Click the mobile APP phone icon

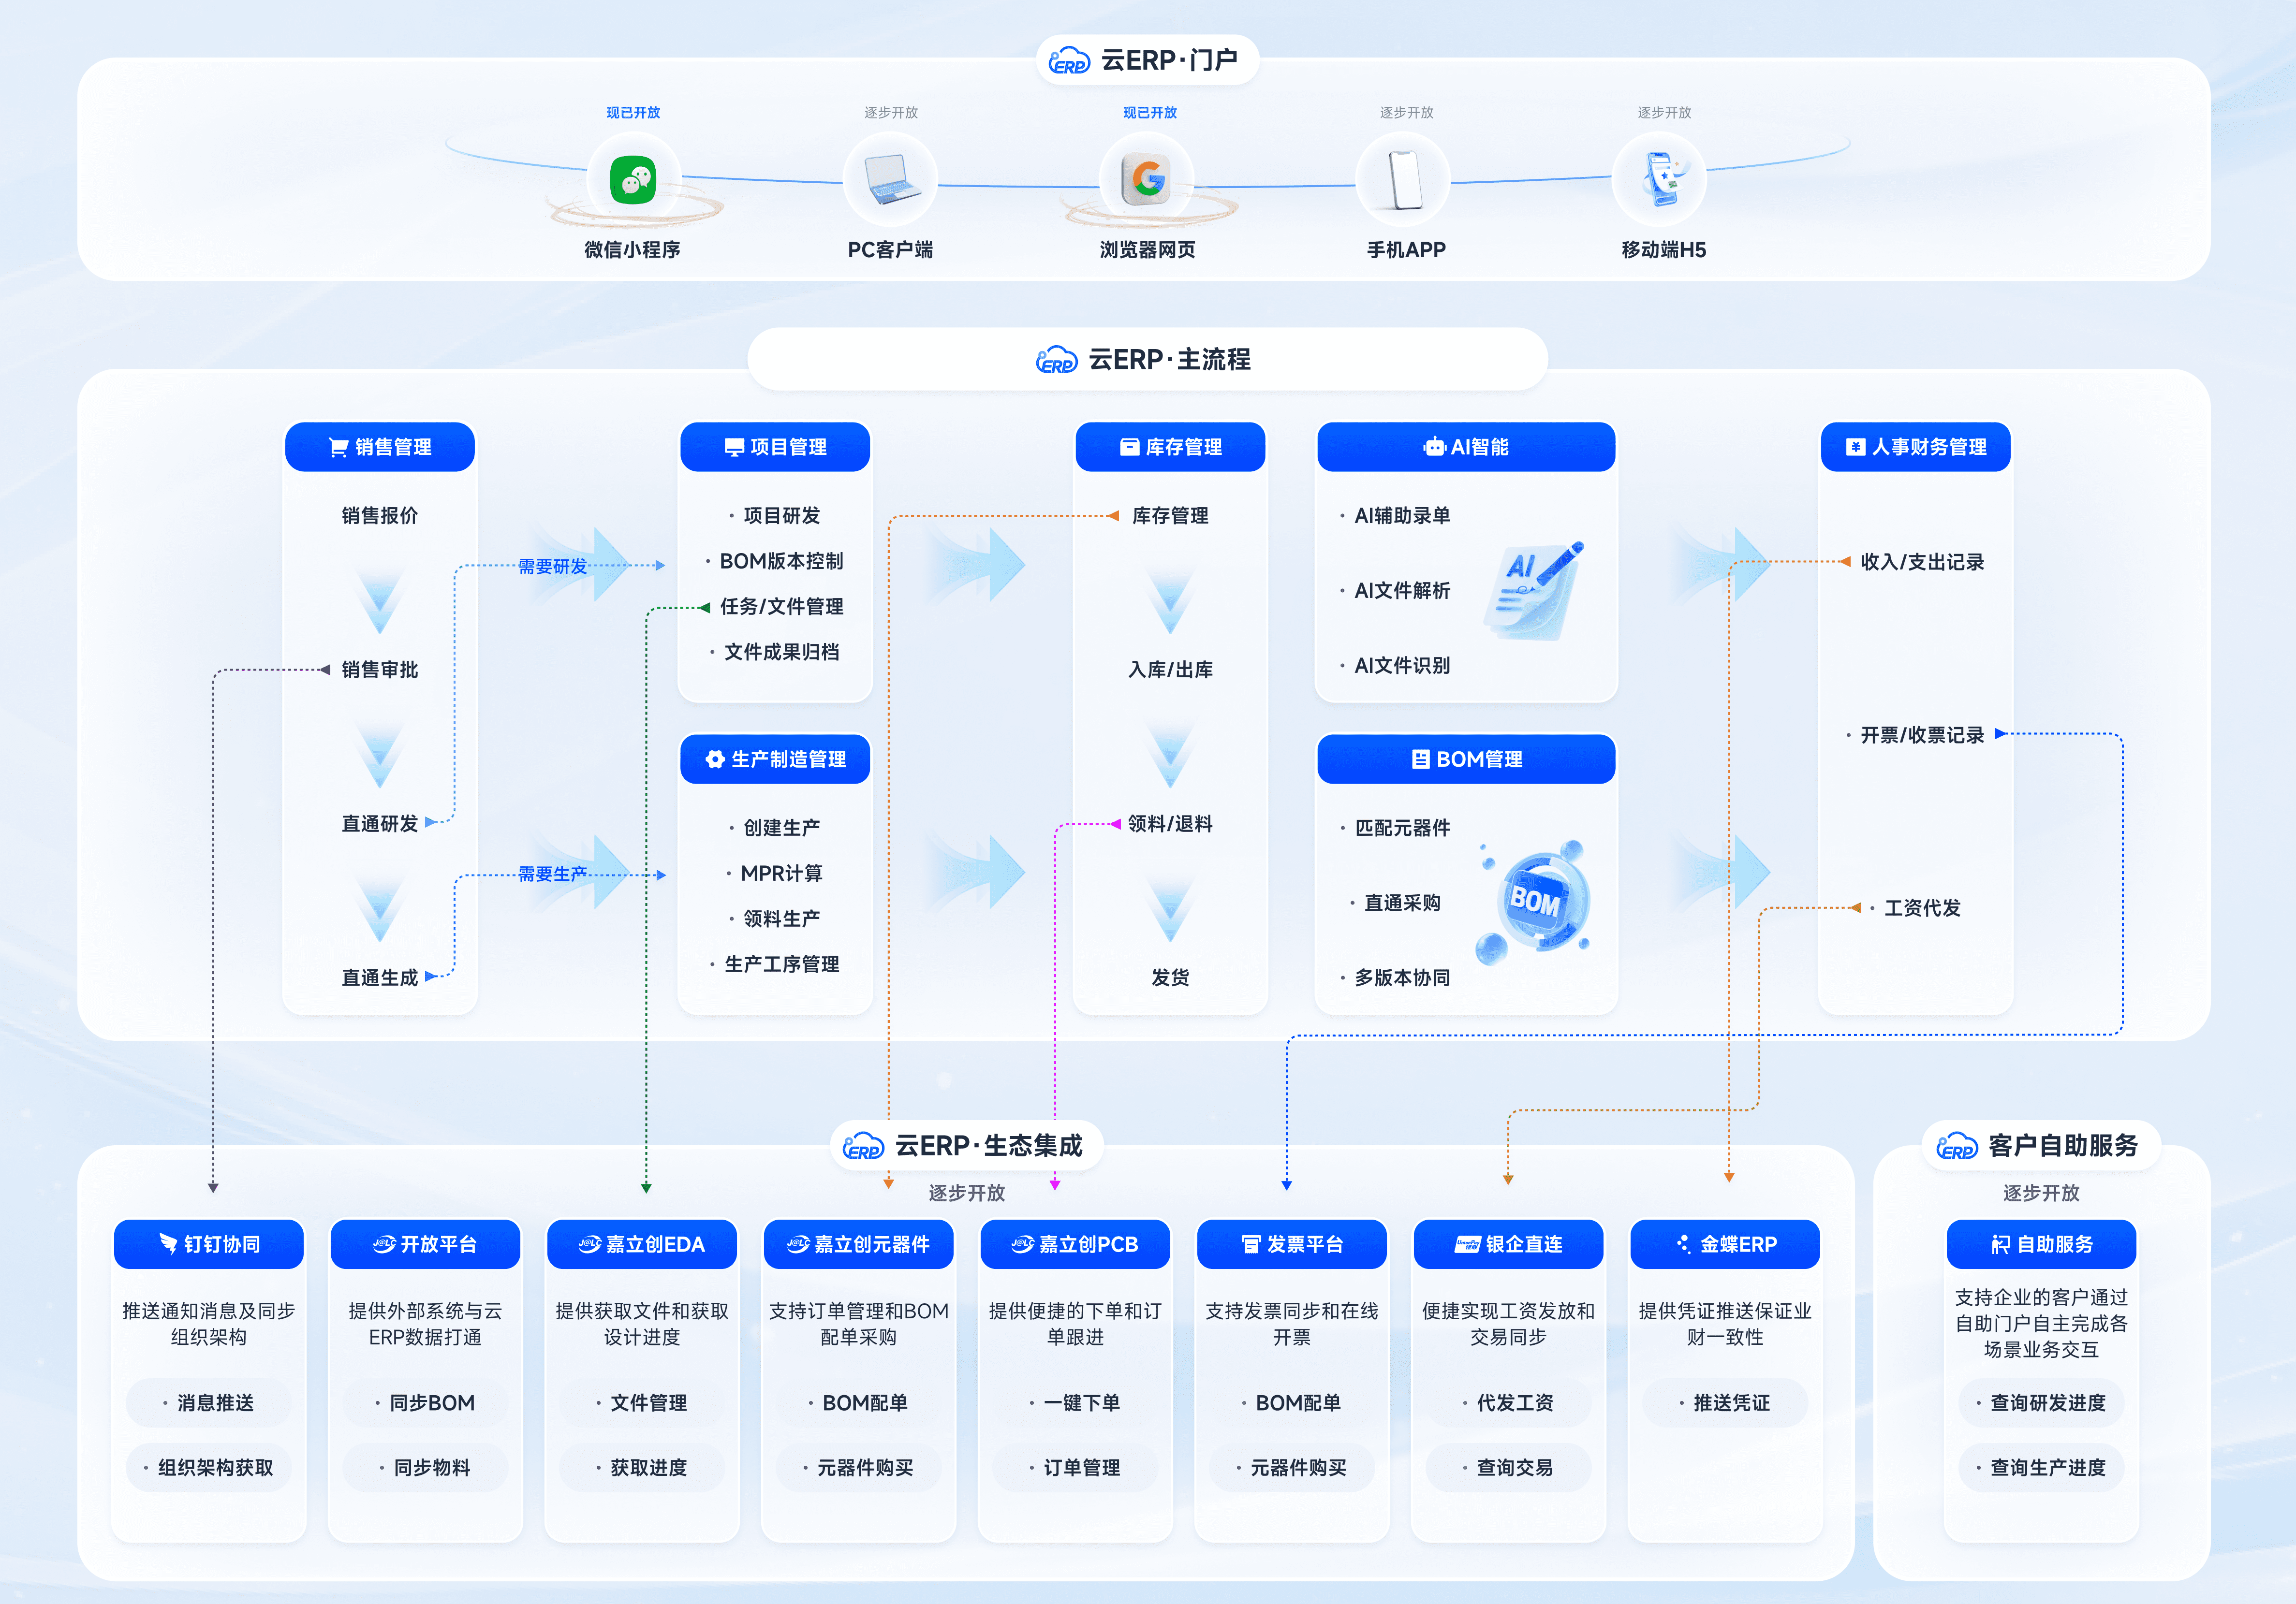tap(1405, 180)
